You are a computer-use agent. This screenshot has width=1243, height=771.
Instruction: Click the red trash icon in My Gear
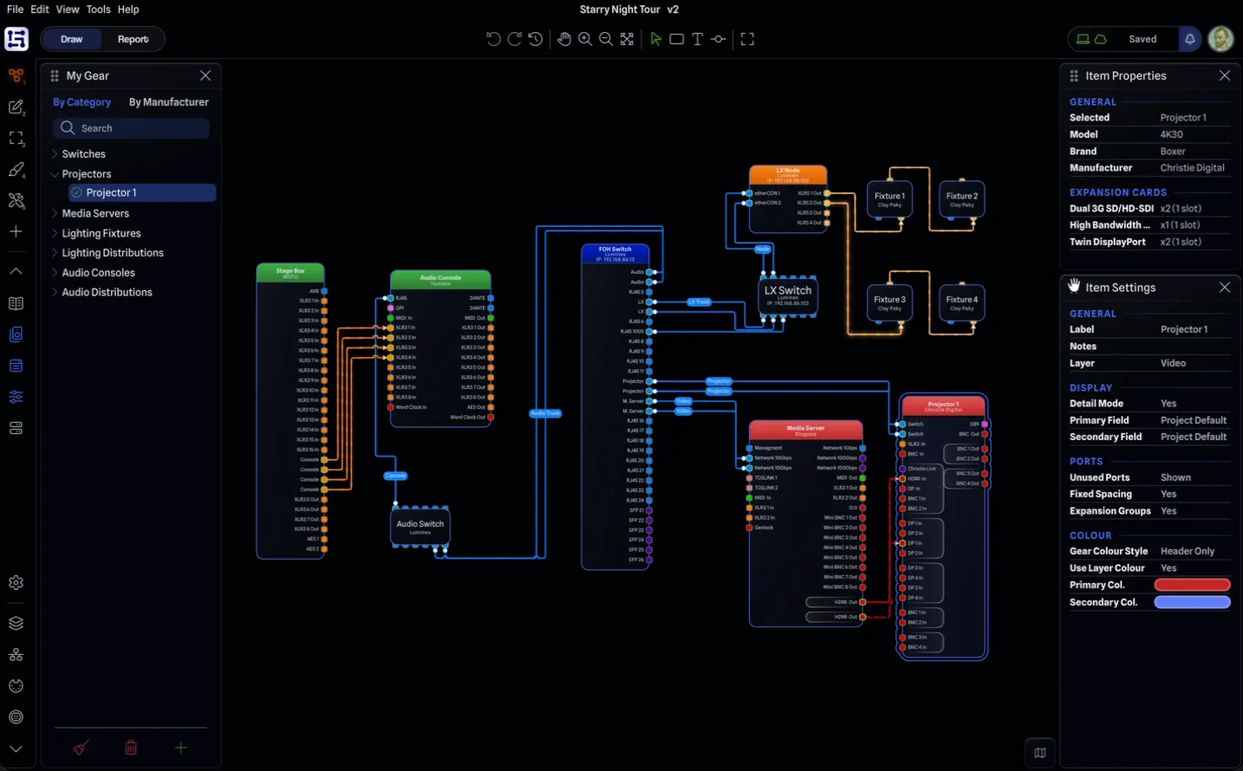coord(131,748)
